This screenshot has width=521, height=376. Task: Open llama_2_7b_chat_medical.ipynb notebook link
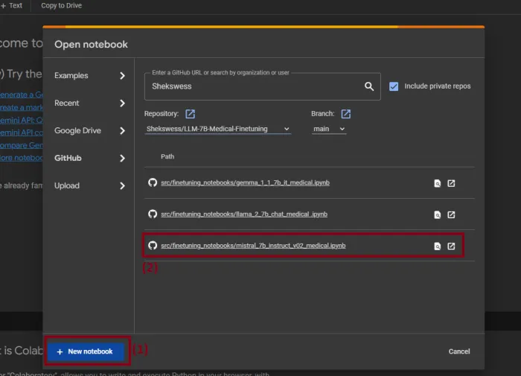click(244, 214)
